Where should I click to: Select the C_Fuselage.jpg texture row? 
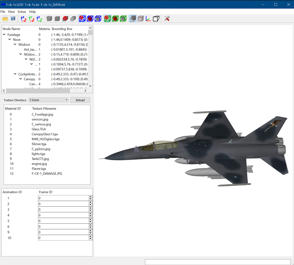(x=47, y=114)
